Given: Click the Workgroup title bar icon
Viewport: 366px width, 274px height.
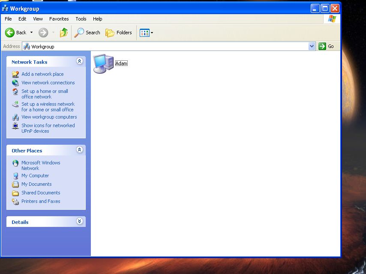Looking at the screenshot, I should 5,9.
